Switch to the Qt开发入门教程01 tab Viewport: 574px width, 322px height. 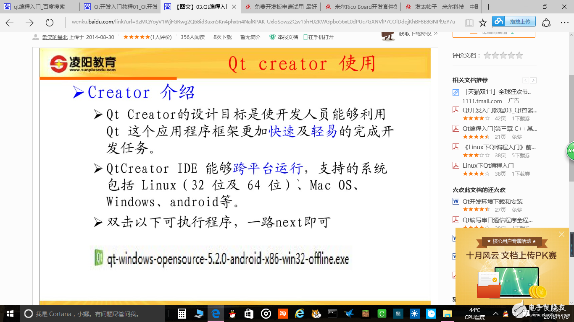[x=120, y=7]
